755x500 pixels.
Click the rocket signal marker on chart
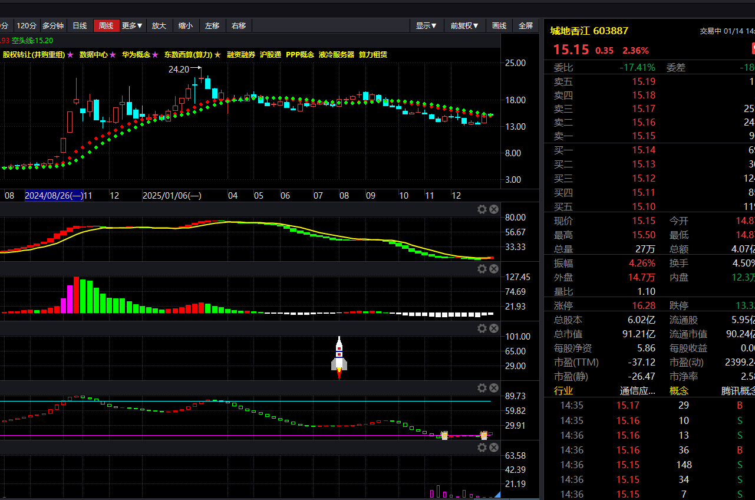[339, 357]
